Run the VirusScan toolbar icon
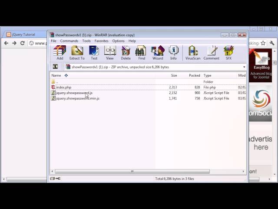This screenshot has width=278, height=209. (x=193, y=53)
